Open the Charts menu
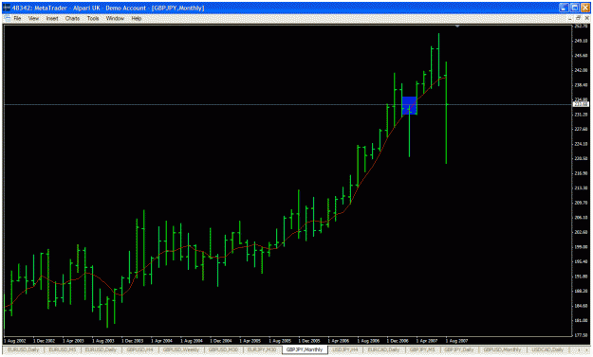The height and width of the screenshot is (357, 593). 72,18
